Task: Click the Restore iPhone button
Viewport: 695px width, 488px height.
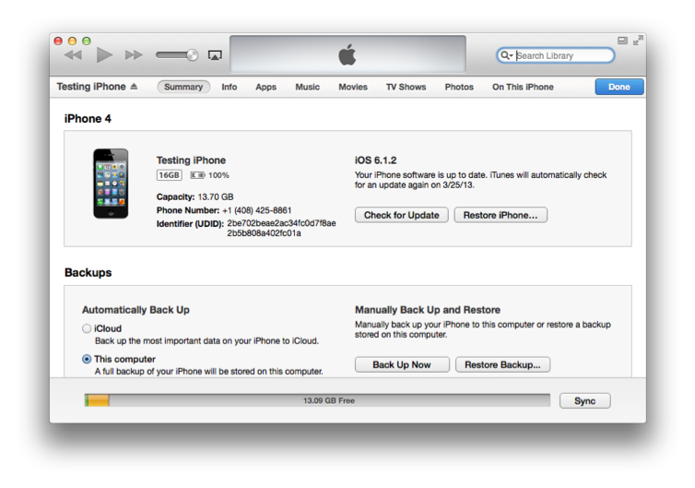Action: [x=501, y=215]
